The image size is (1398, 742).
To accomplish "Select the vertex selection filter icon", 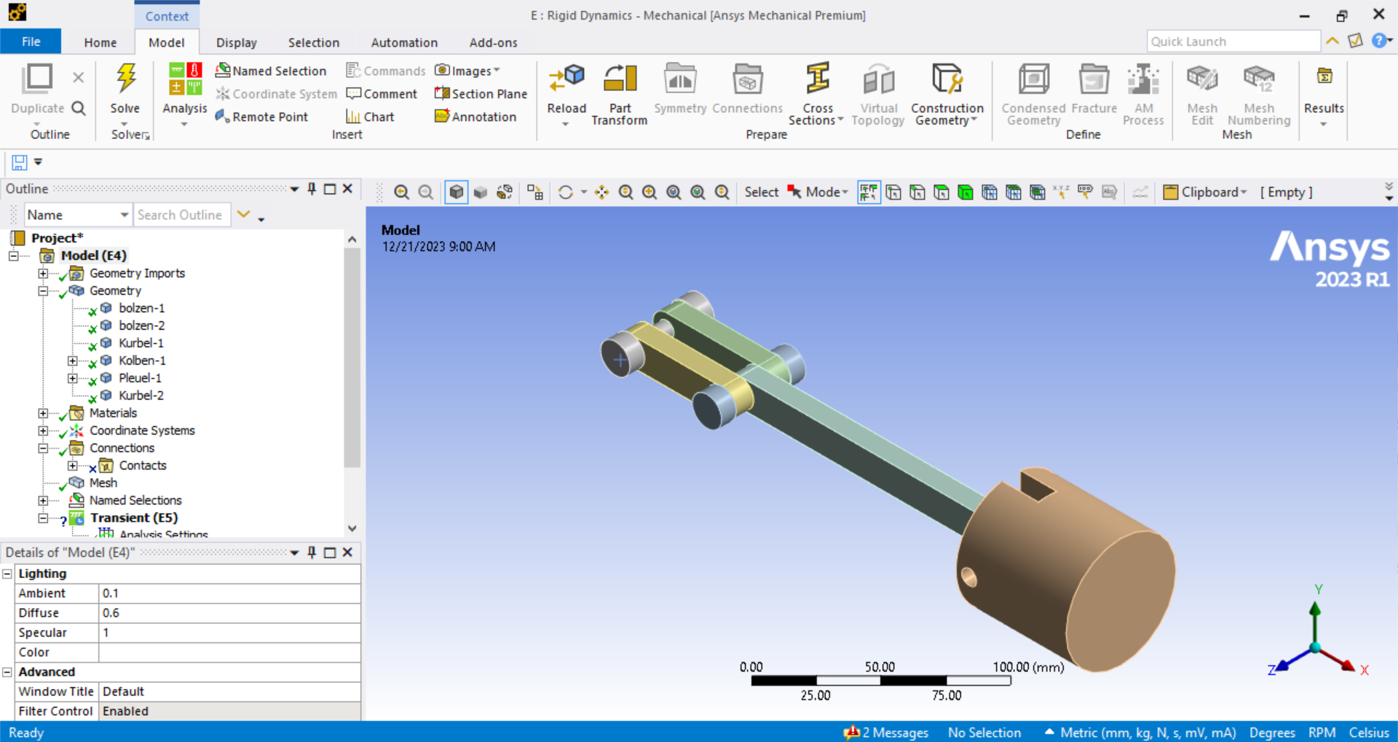I will pyautogui.click(x=893, y=192).
